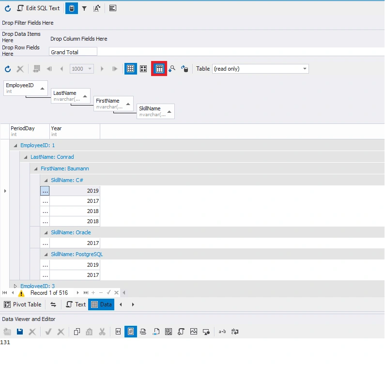
Task: Click the yellow warning triangle icon
Action: (21, 293)
